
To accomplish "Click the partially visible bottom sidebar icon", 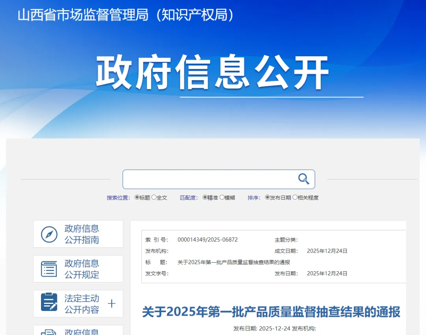I will [x=49, y=332].
